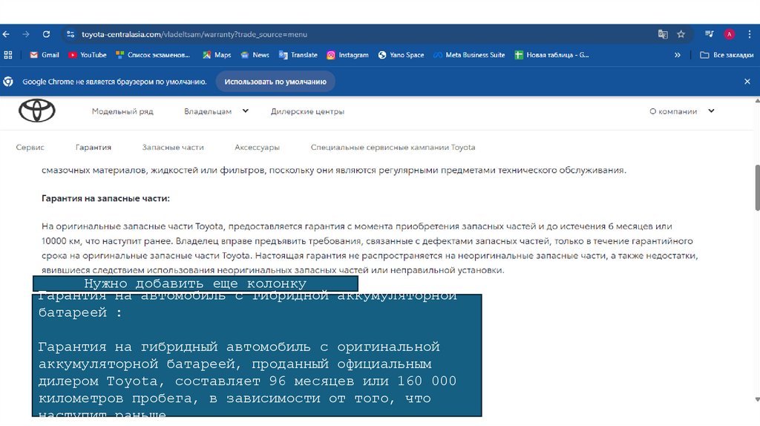Show more hidden bookmarks chevron
This screenshot has height=426, width=760.
678,55
